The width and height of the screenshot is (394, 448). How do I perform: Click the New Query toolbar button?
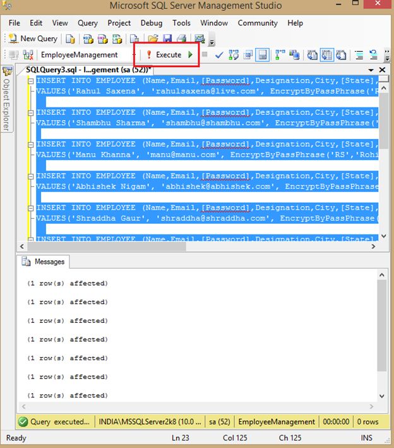coord(33,39)
